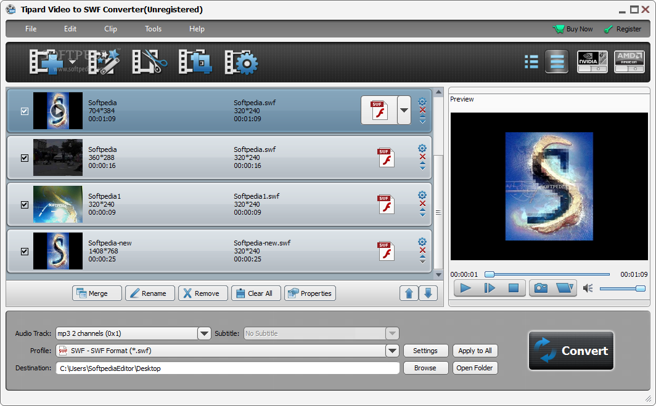This screenshot has height=406, width=656.
Task: Switch to thumbnail row view icon
Action: (x=557, y=62)
